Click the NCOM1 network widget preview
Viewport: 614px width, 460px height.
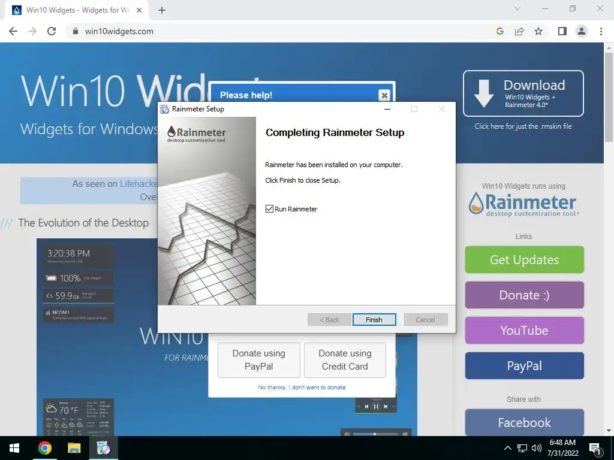(79, 315)
